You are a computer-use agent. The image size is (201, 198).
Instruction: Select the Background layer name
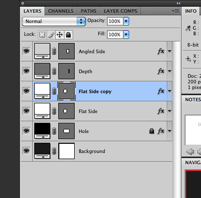click(x=92, y=151)
